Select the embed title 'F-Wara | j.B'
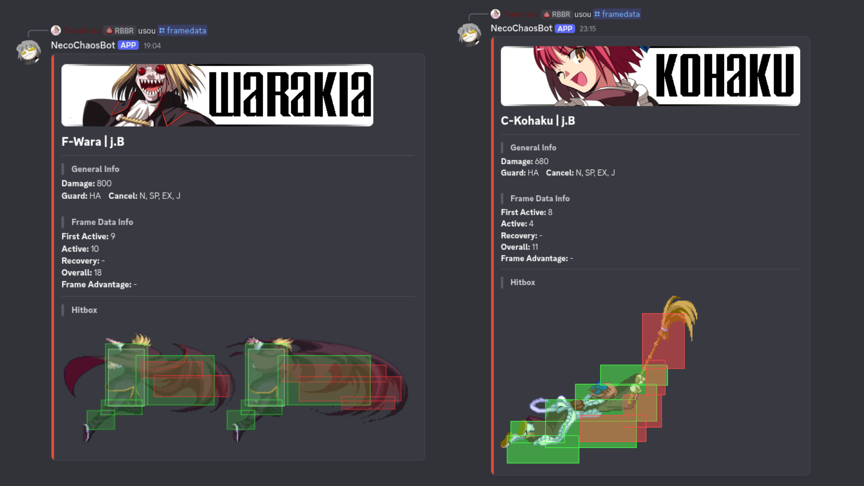The width and height of the screenshot is (864, 486). point(93,142)
